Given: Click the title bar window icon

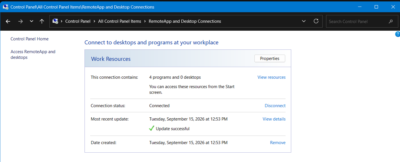Looking at the screenshot, I should coord(5,7).
